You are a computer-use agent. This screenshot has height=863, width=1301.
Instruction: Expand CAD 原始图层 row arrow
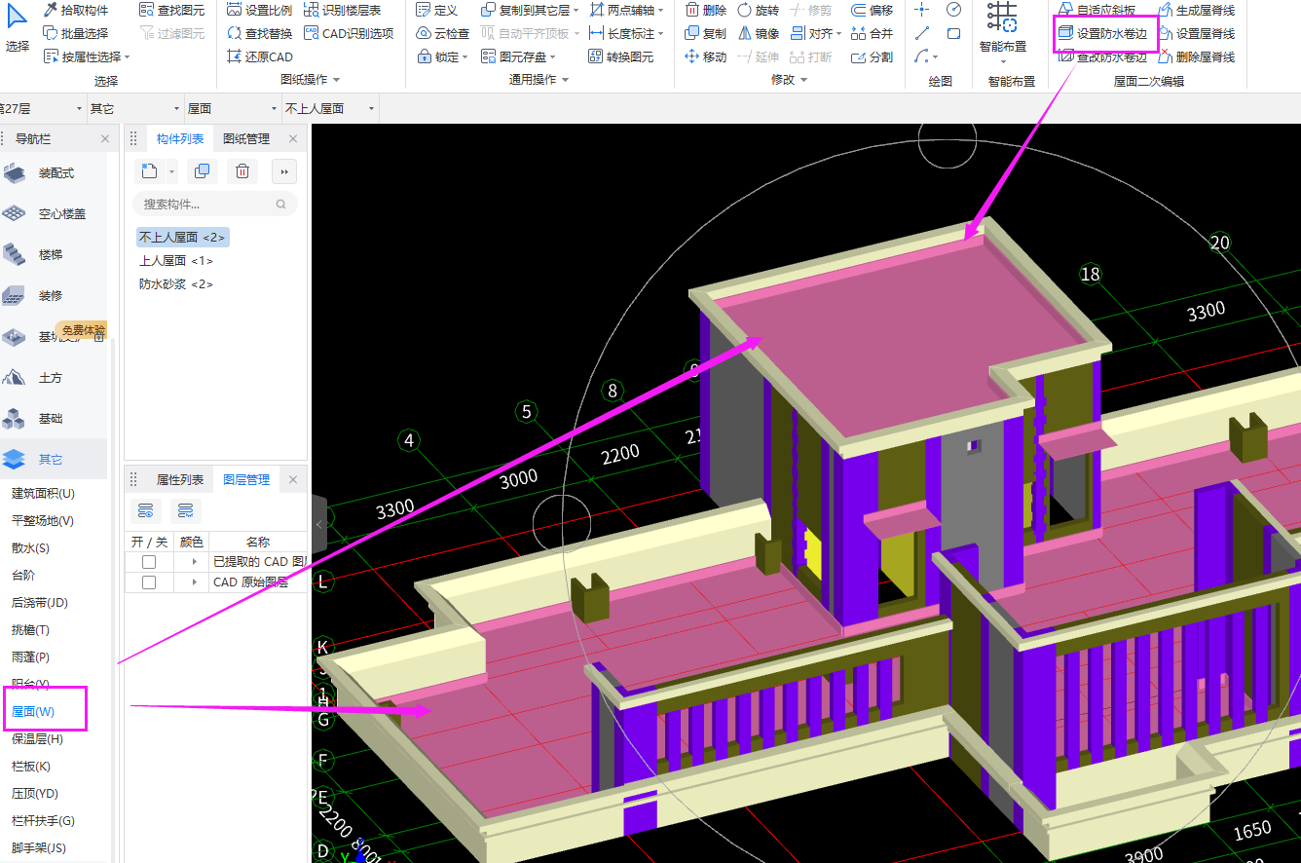pos(195,582)
